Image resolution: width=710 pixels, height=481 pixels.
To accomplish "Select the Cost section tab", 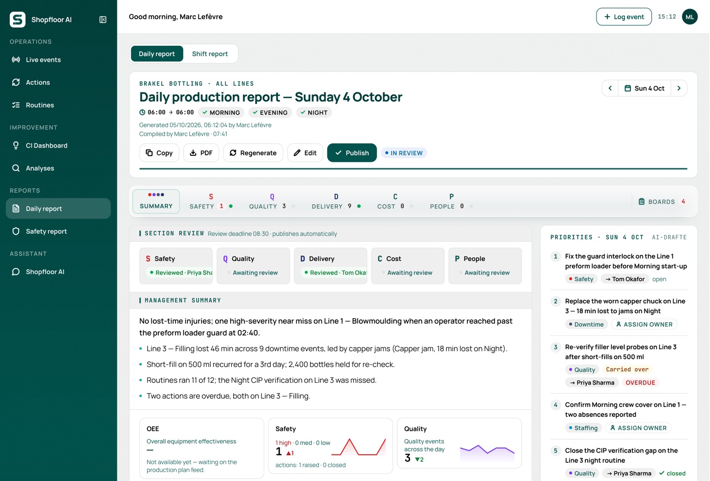I will [395, 201].
